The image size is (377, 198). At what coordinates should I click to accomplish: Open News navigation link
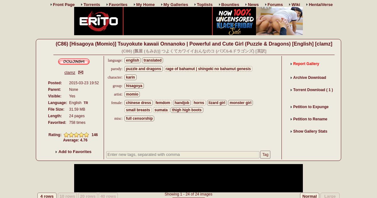tap(253, 4)
